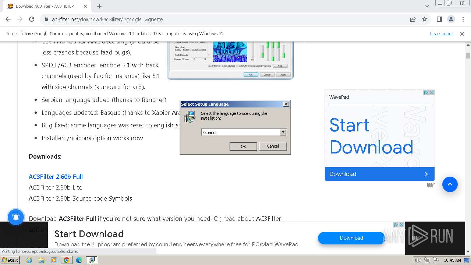The width and height of the screenshot is (471, 265).
Task: Open AC3Filter screenshot thumbnail
Action: [x=230, y=60]
